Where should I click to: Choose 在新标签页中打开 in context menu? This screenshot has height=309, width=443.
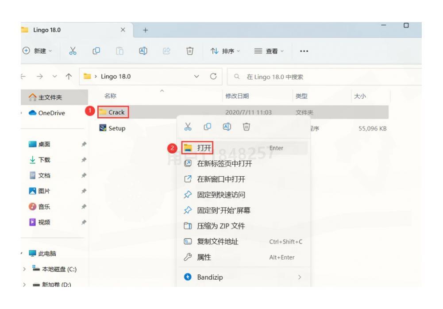[x=244, y=163]
